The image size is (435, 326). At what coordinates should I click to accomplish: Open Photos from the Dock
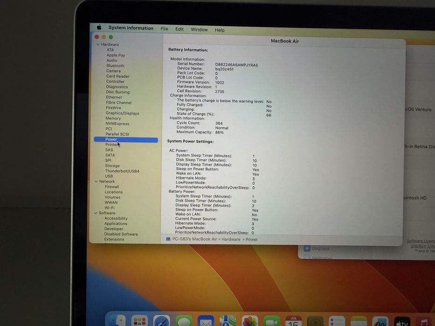pyautogui.click(x=250, y=321)
